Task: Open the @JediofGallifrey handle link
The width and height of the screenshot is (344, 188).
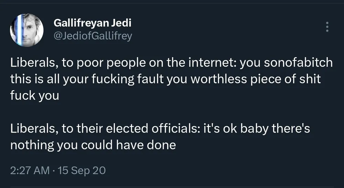Action: click(x=93, y=36)
